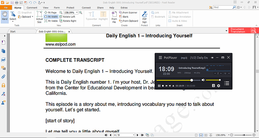Open the File menu

click(6, 7)
